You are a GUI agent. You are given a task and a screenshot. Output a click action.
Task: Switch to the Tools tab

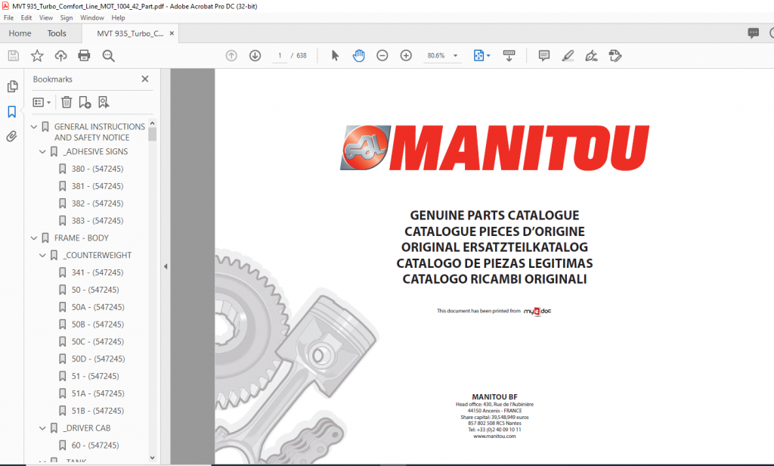point(57,33)
